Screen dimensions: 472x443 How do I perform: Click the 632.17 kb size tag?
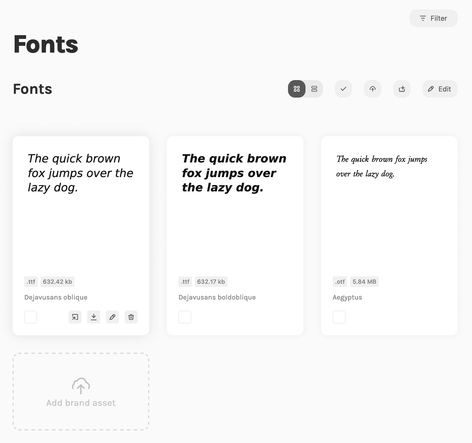pyautogui.click(x=211, y=282)
